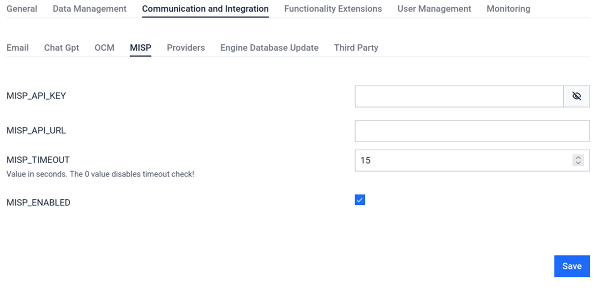
Task: Switch to the Data Management tab
Action: (90, 9)
